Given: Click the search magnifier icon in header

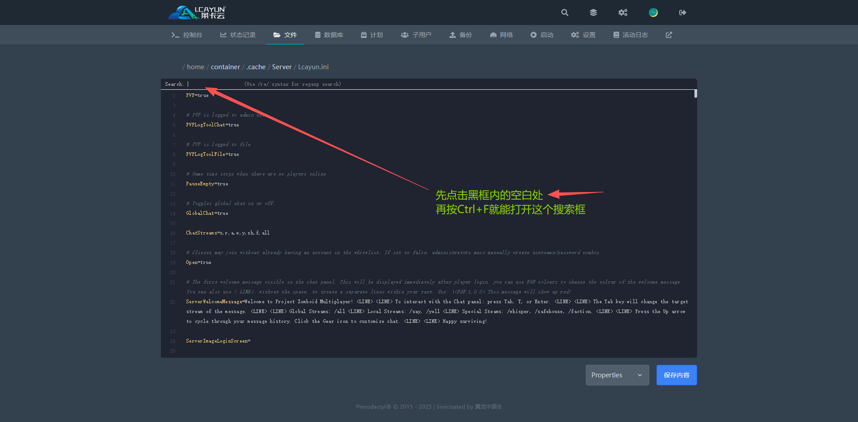Looking at the screenshot, I should tap(565, 13).
